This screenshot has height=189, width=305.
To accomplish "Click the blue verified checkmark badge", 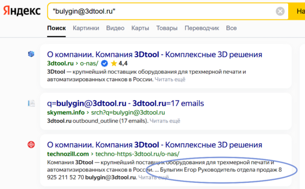I will [104, 64].
